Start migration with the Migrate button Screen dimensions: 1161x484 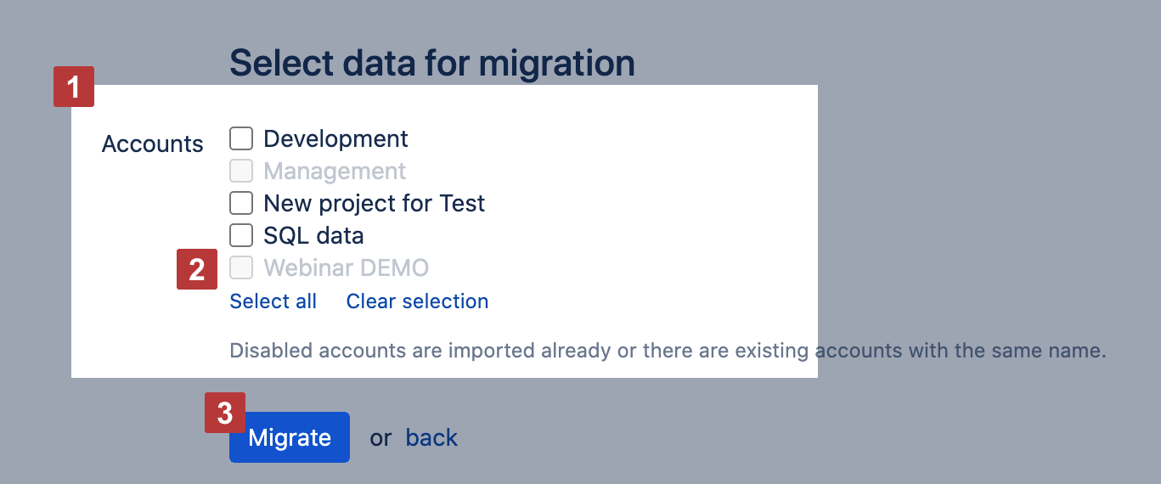click(x=289, y=437)
